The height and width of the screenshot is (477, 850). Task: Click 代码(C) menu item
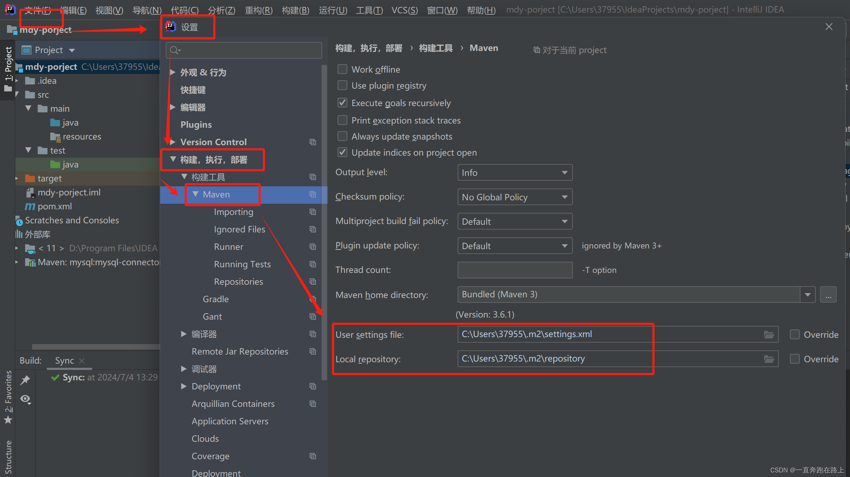184,9
